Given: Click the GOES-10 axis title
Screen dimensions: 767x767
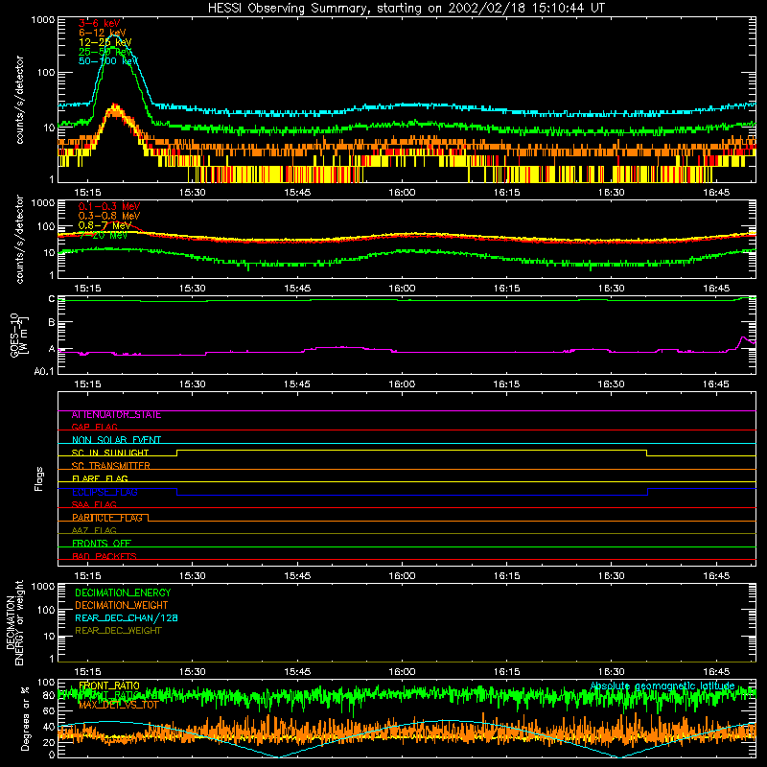Looking at the screenshot, I should point(19,335).
